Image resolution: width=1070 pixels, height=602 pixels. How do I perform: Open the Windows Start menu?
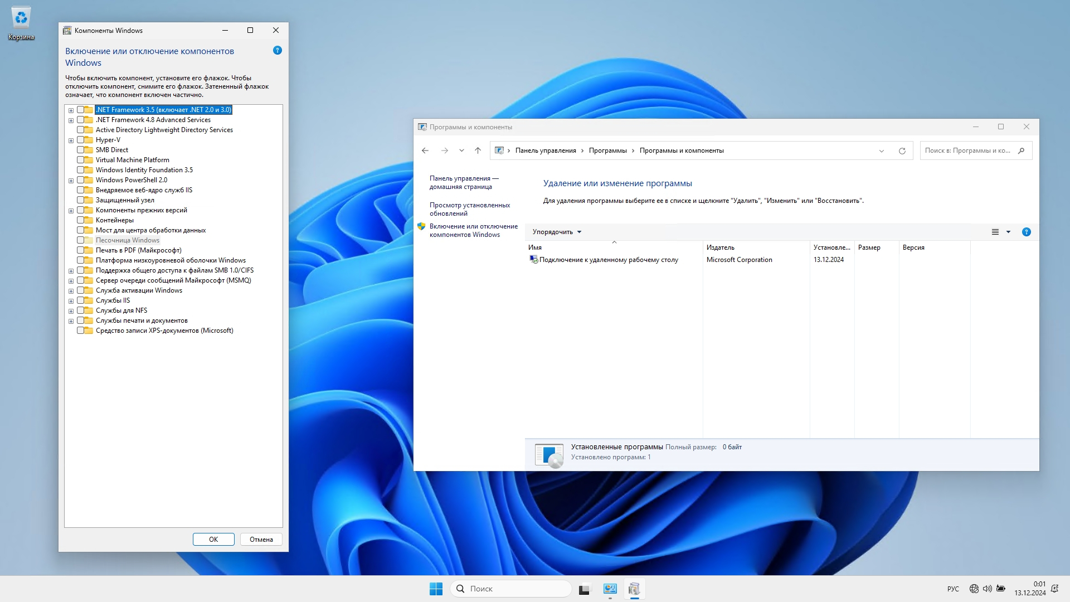[x=436, y=589]
